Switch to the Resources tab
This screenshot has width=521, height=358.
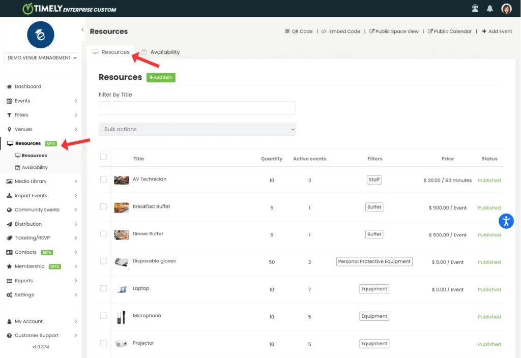coord(111,52)
